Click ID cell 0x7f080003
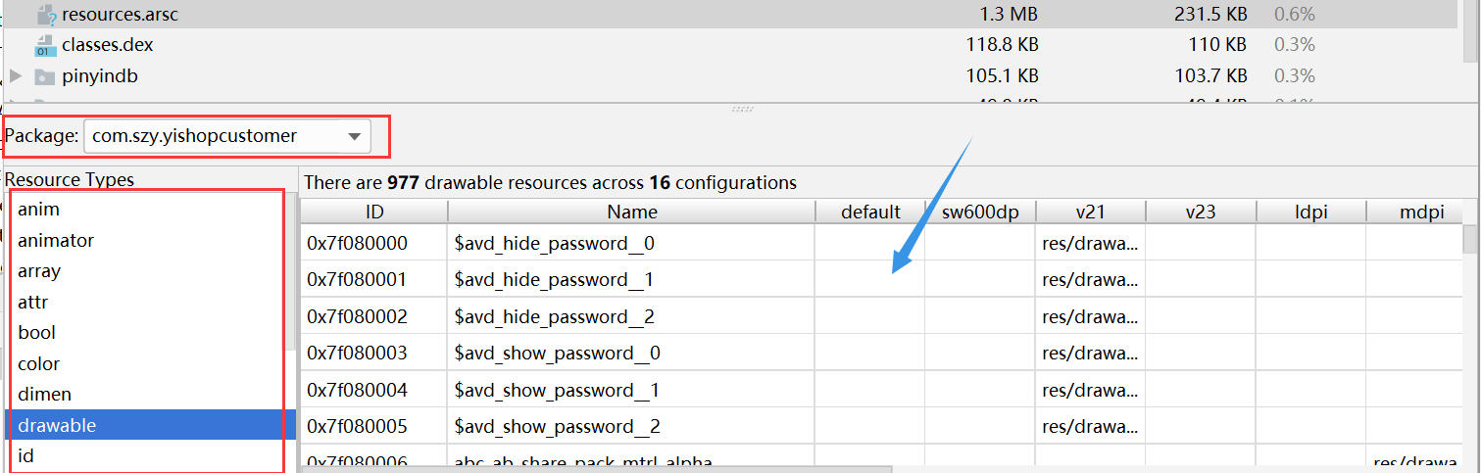This screenshot has height=473, width=1481. pos(374,353)
